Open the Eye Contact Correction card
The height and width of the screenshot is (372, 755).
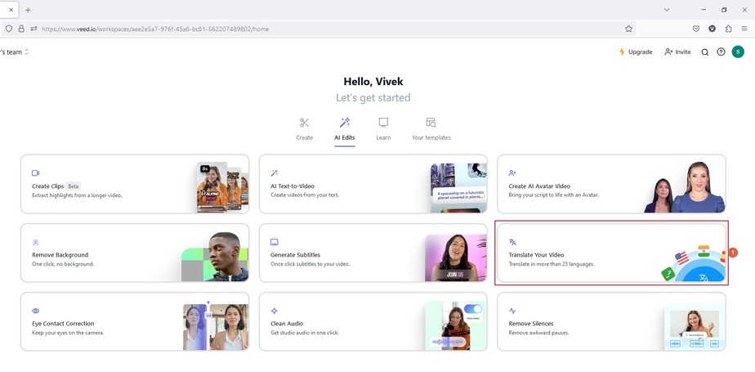coord(135,321)
